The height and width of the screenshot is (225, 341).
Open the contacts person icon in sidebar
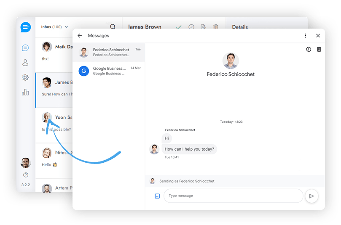coord(25,63)
